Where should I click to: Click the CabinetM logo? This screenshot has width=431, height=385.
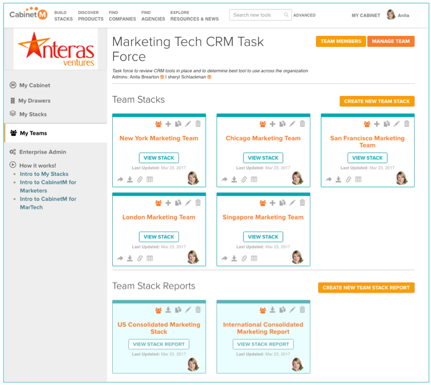point(28,14)
